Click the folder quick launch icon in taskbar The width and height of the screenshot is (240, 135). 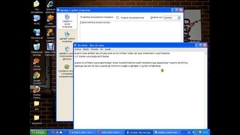point(61,132)
